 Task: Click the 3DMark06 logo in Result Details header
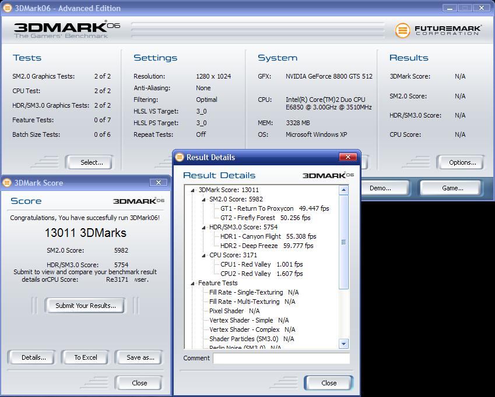328,175
